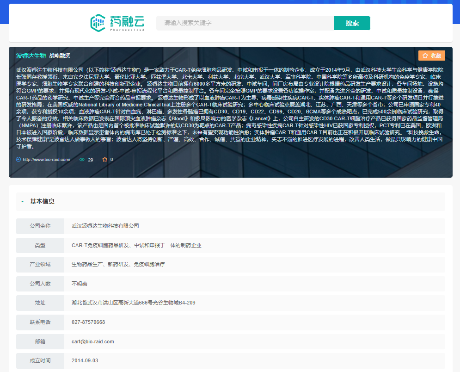Collapse the 基本信息 section arrow
The image size is (460, 372).
(22, 202)
